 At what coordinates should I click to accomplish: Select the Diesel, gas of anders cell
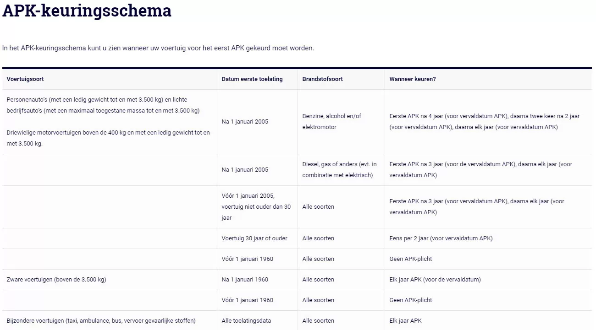(339, 170)
